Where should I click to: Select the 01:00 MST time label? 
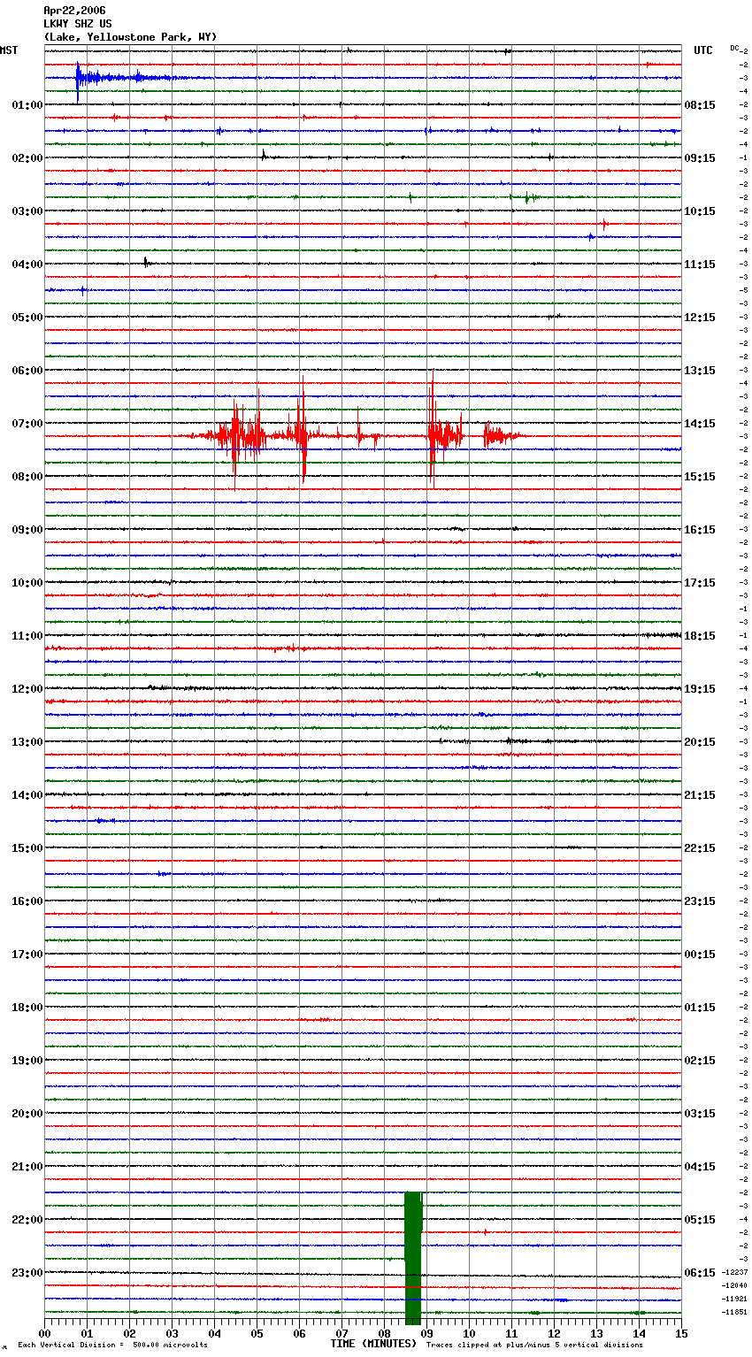[x=27, y=105]
